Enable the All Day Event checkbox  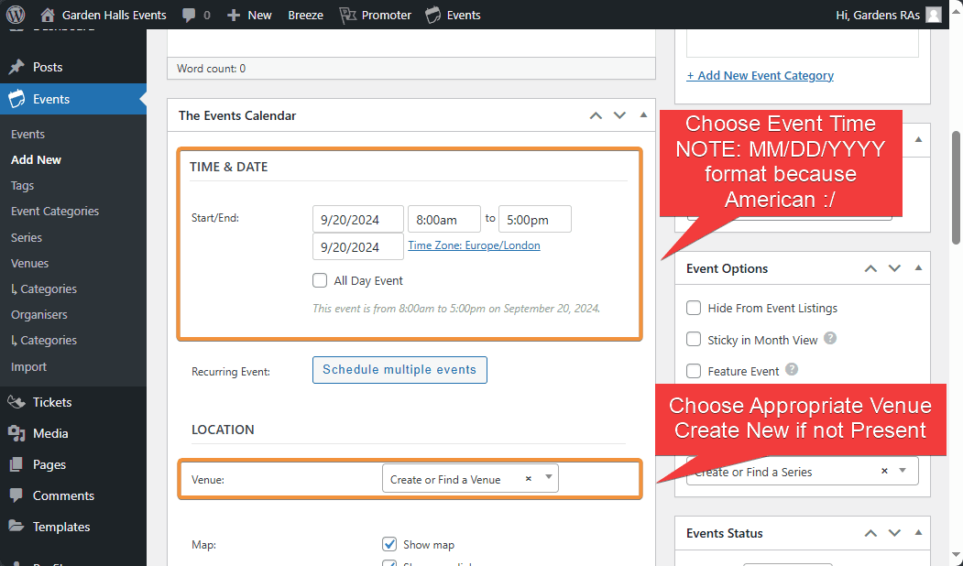320,280
